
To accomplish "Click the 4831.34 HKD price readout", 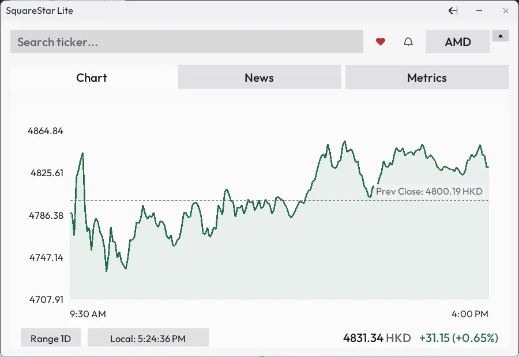I will click(377, 338).
